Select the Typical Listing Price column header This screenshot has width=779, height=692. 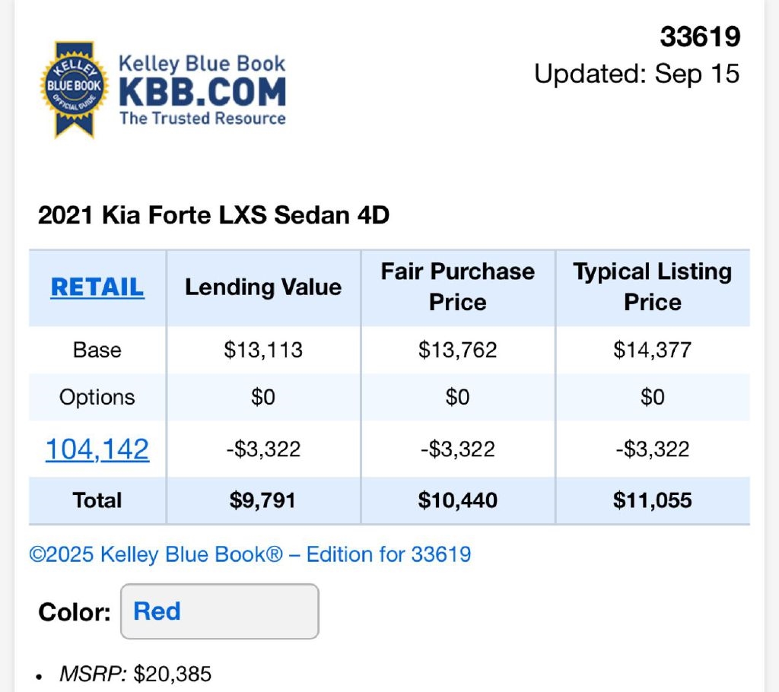coord(653,287)
